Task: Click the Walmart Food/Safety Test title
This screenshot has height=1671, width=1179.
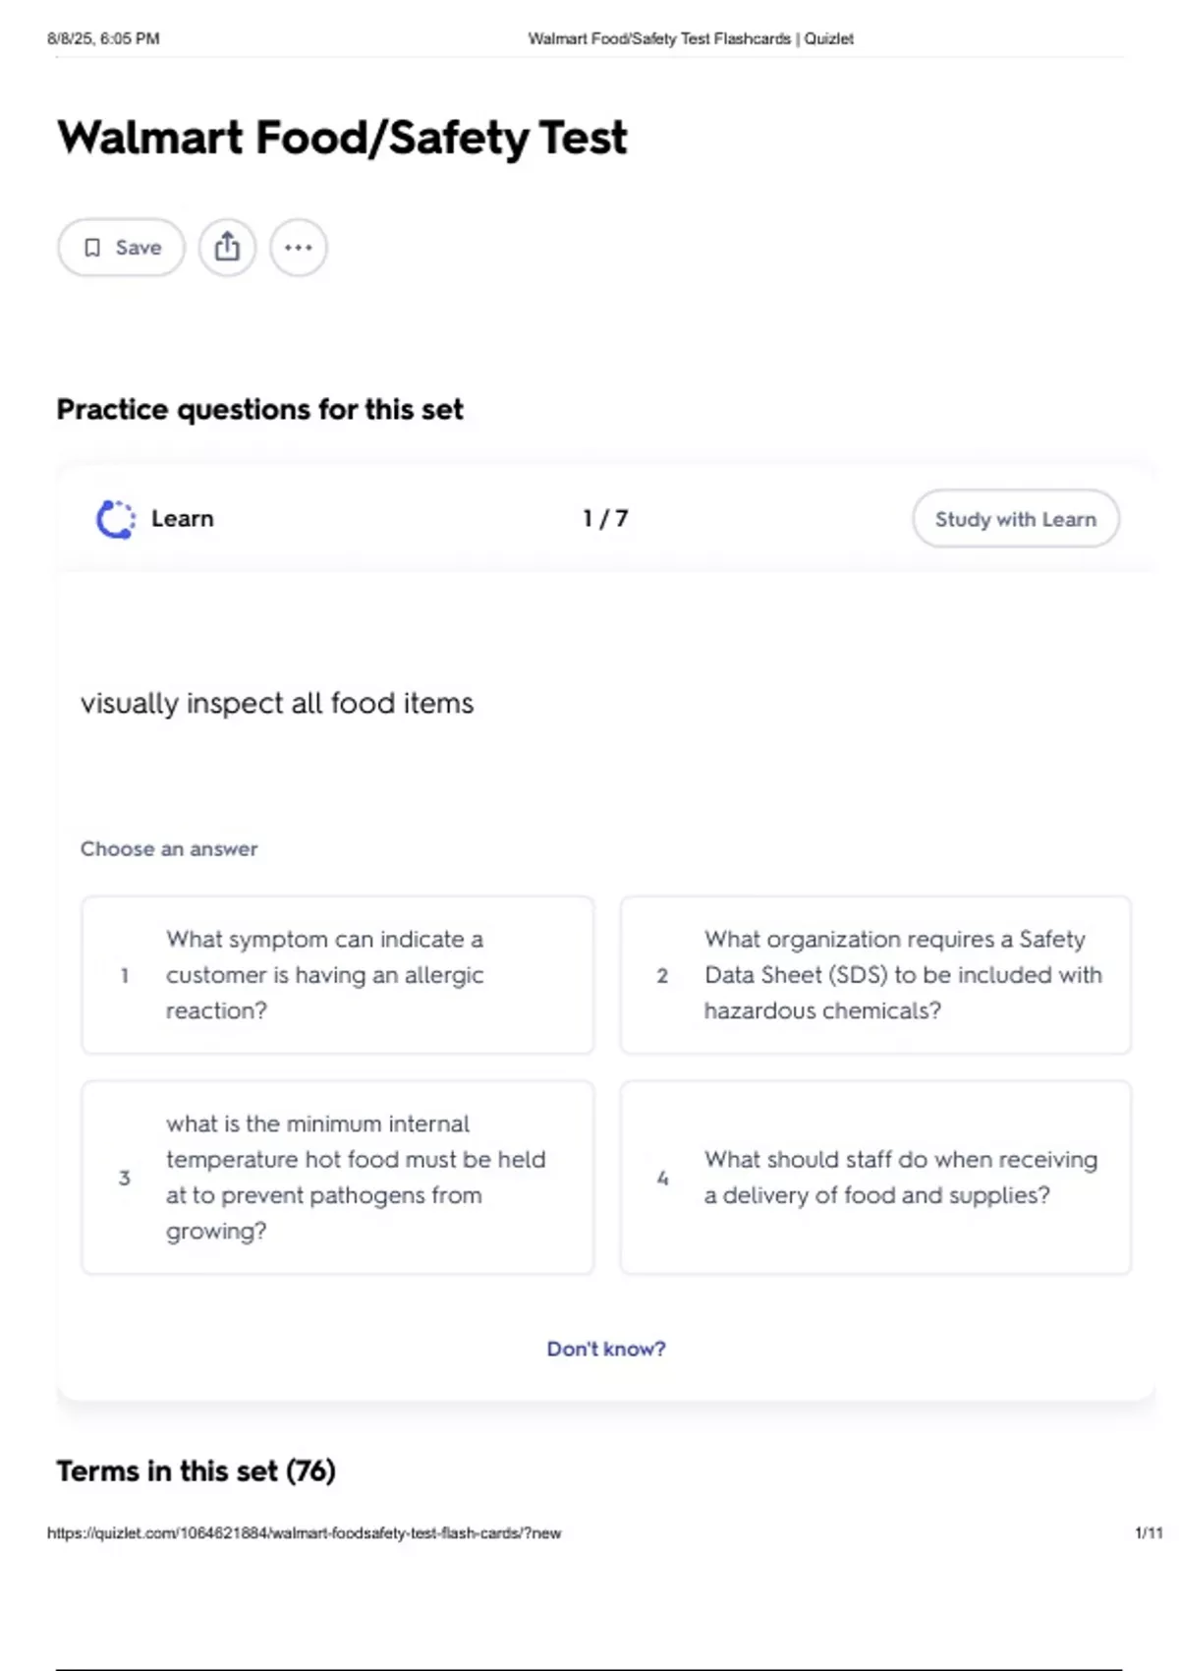Action: (x=342, y=138)
